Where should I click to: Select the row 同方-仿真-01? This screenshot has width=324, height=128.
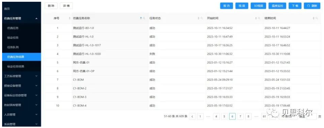pyautogui.click(x=182, y=62)
